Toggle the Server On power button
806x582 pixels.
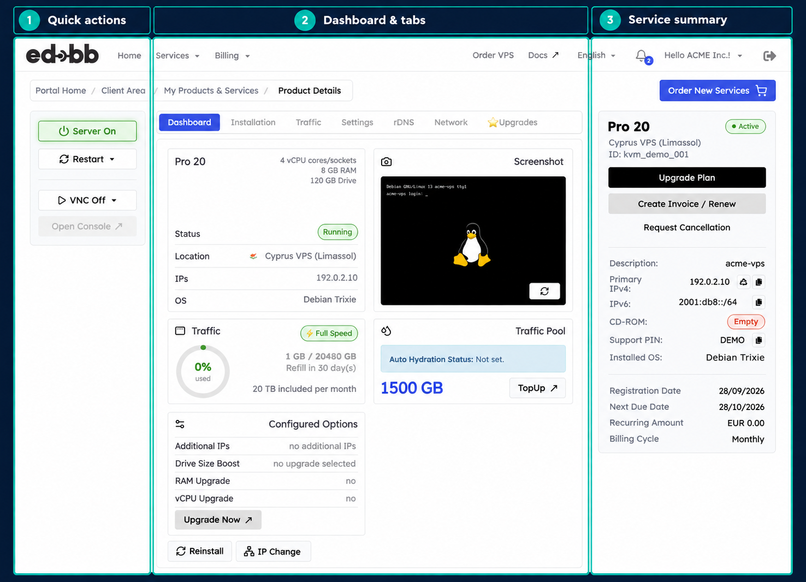pos(87,131)
